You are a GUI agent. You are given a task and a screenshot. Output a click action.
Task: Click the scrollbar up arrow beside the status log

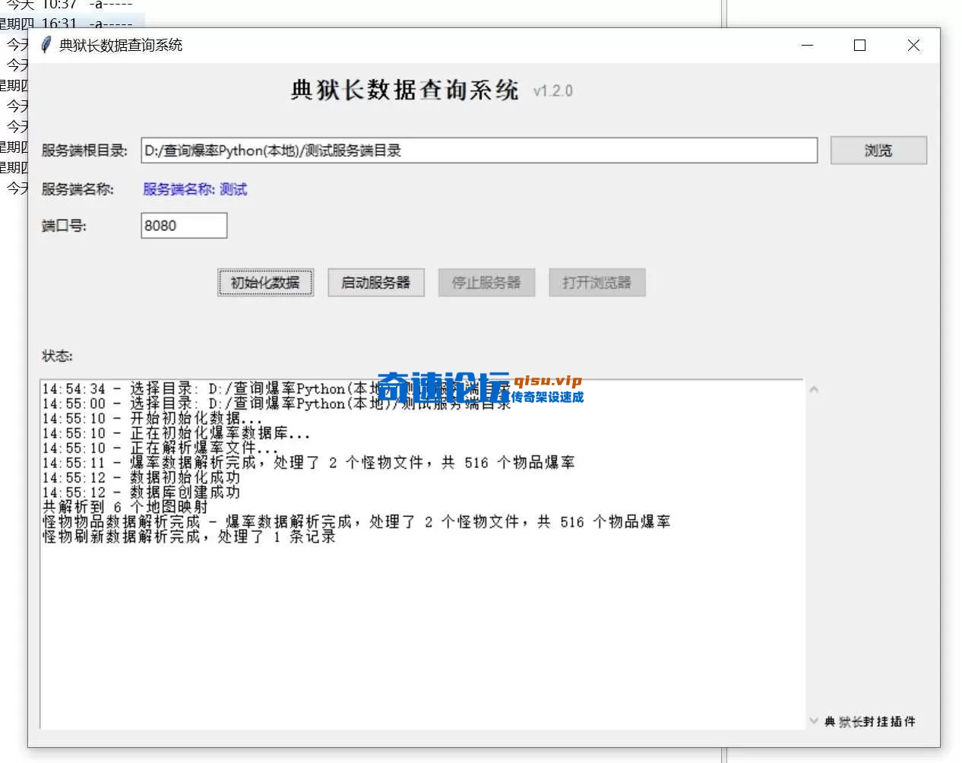click(x=814, y=388)
